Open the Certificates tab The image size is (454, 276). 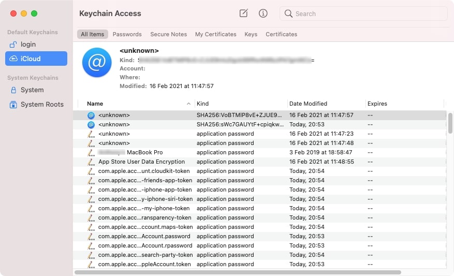[282, 34]
